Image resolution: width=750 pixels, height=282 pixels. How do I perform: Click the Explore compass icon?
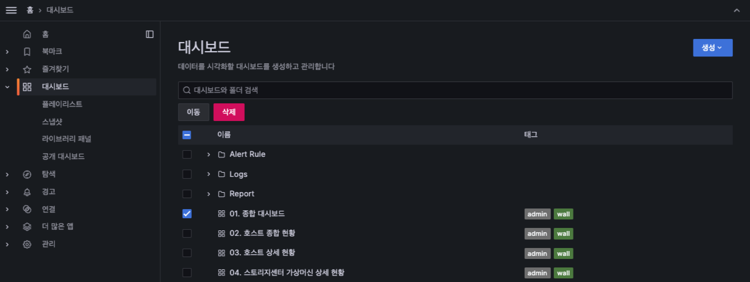tap(27, 174)
